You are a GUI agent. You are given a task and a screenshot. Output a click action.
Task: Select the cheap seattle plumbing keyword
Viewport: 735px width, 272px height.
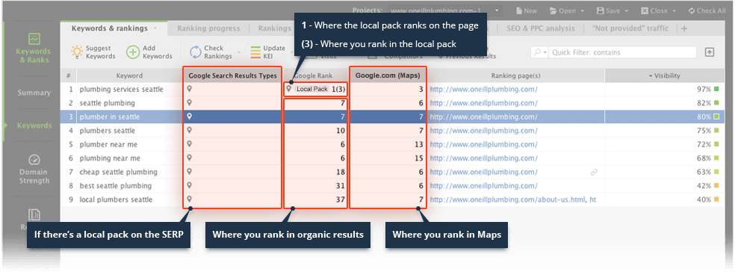(x=119, y=172)
